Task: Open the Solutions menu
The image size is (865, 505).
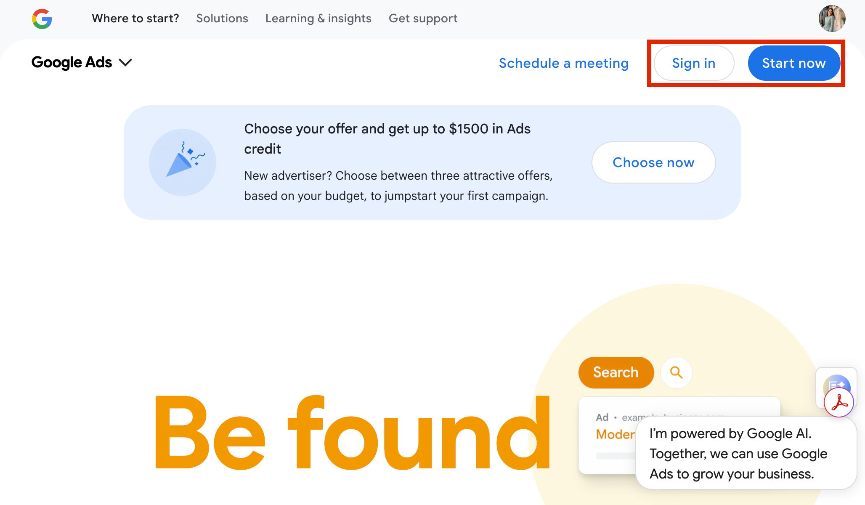Action: coord(222,19)
